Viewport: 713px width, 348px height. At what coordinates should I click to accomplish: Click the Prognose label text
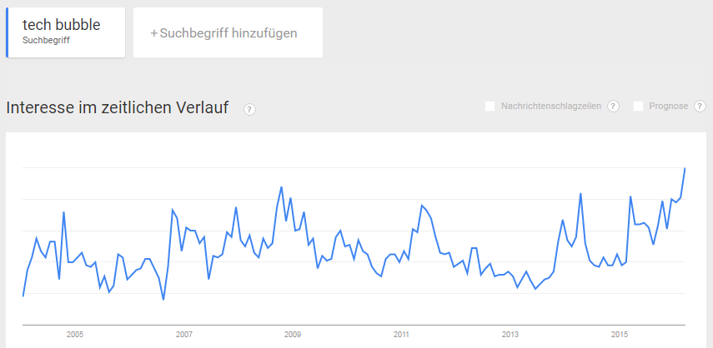tap(669, 107)
